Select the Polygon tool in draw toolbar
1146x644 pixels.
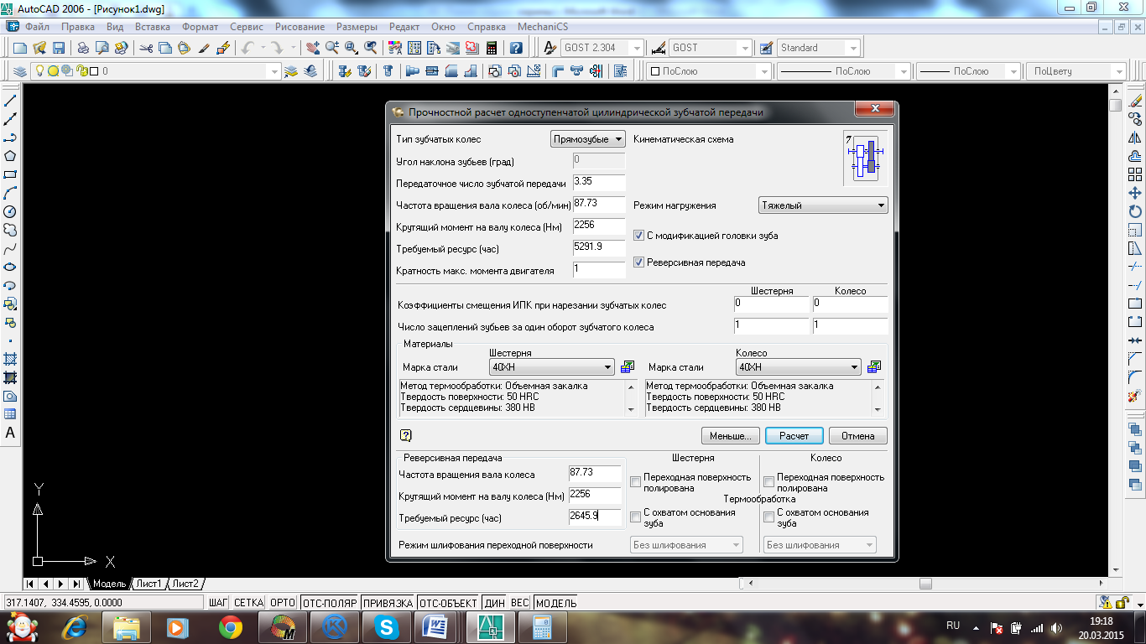pyautogui.click(x=10, y=156)
